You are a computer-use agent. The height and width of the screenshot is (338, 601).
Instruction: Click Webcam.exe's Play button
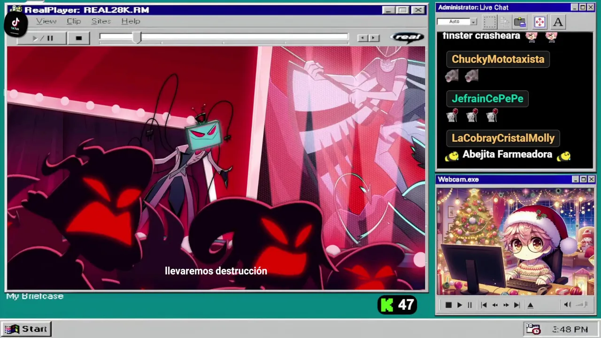(x=459, y=305)
